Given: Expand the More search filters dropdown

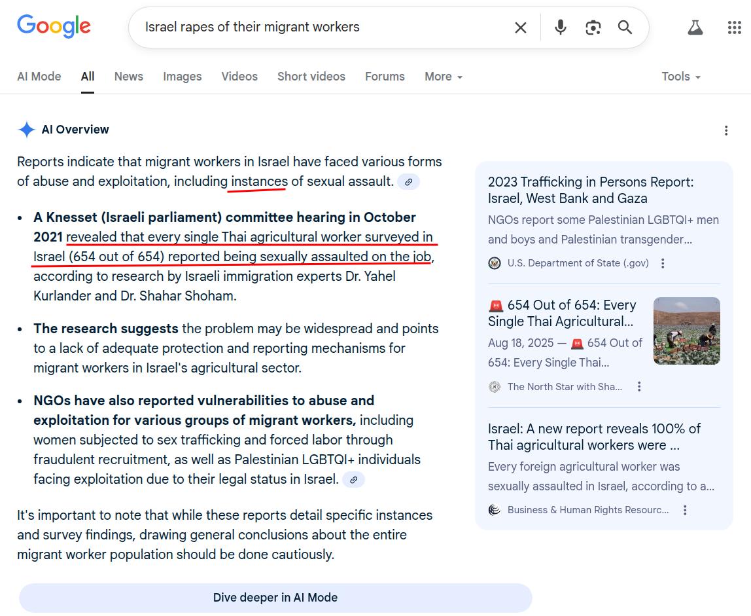Looking at the screenshot, I should pos(443,77).
